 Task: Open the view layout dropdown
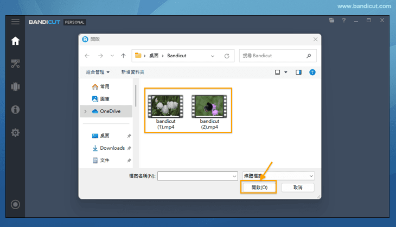click(281, 72)
